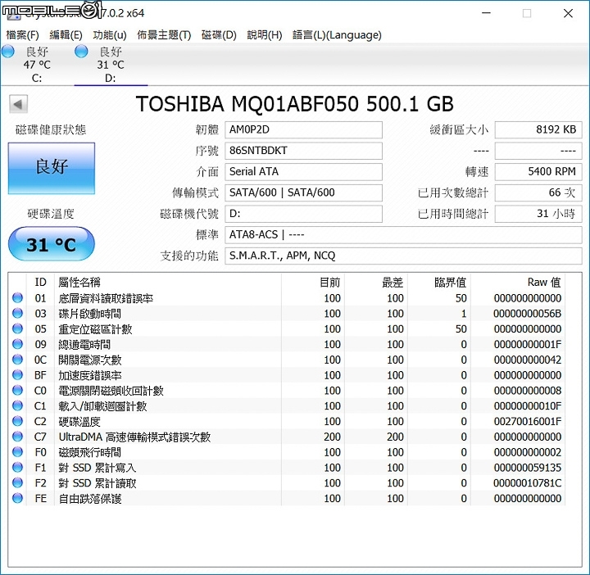Click status dot for attribute BF
The width and height of the screenshot is (590, 575).
click(x=17, y=375)
